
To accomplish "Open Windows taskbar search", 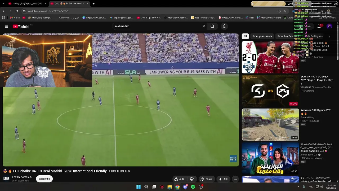I will [x=146, y=187].
